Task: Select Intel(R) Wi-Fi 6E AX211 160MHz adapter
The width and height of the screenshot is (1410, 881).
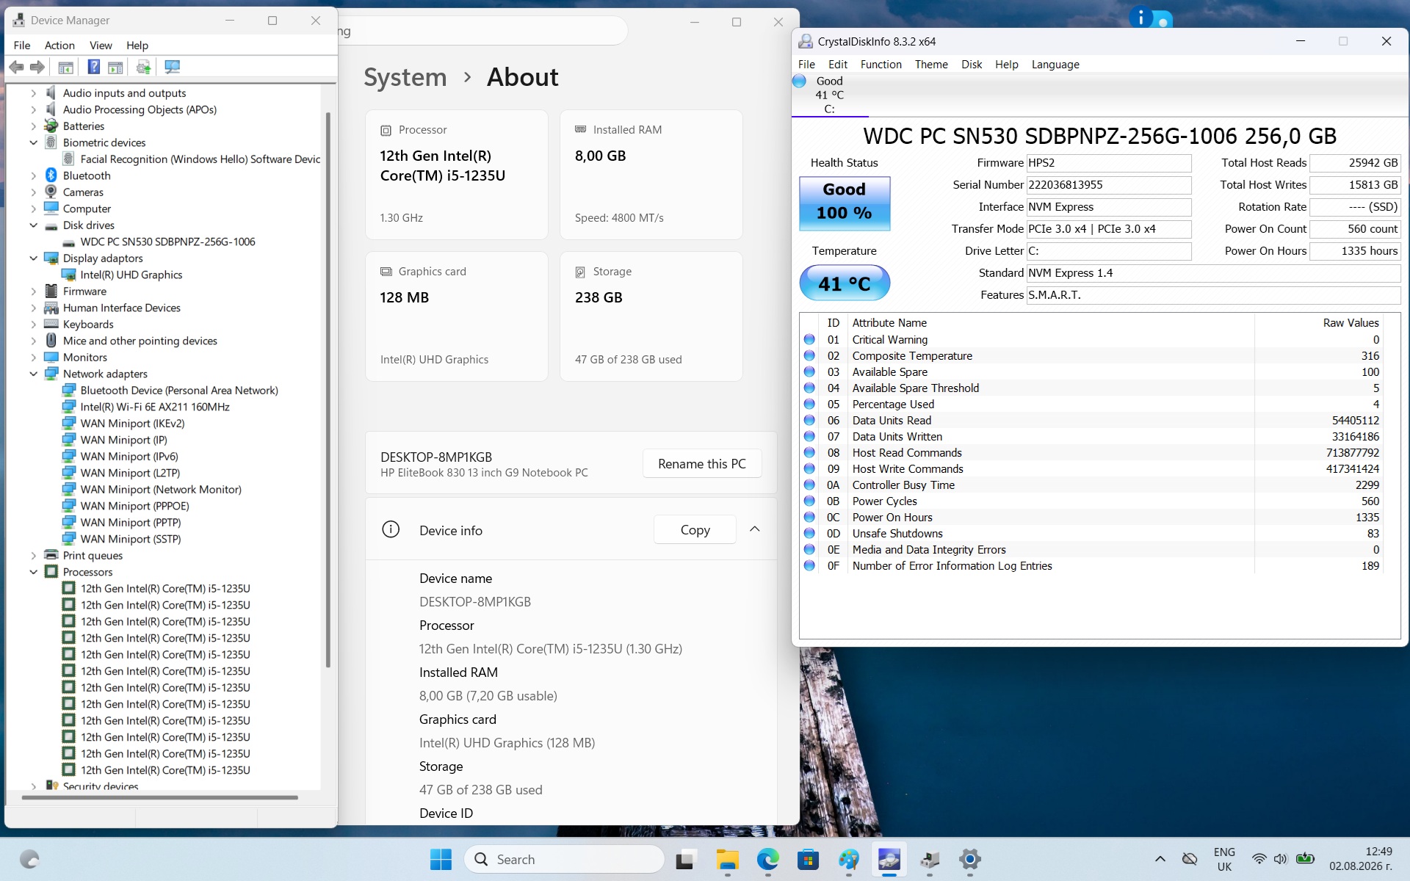Action: coord(155,407)
